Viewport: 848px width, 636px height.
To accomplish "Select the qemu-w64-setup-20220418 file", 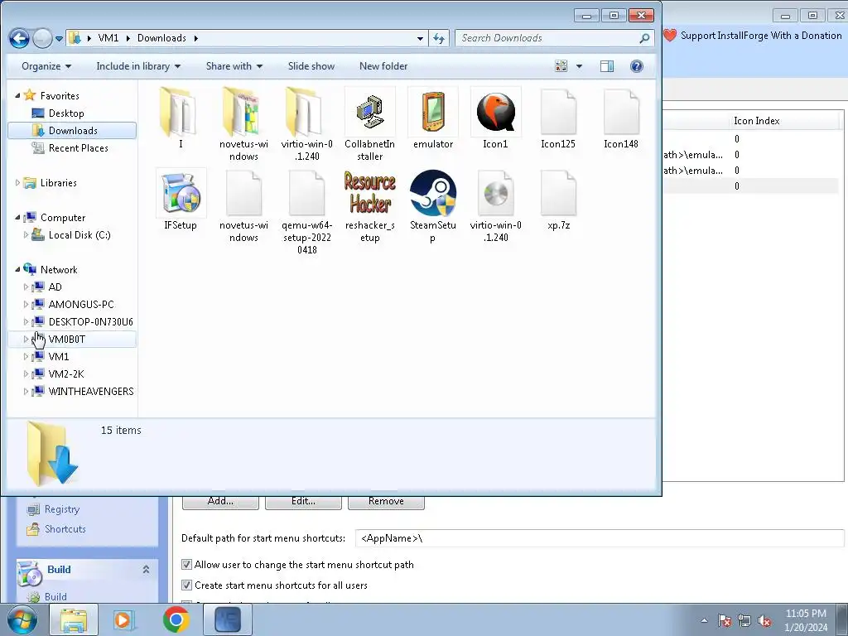I will click(x=306, y=211).
